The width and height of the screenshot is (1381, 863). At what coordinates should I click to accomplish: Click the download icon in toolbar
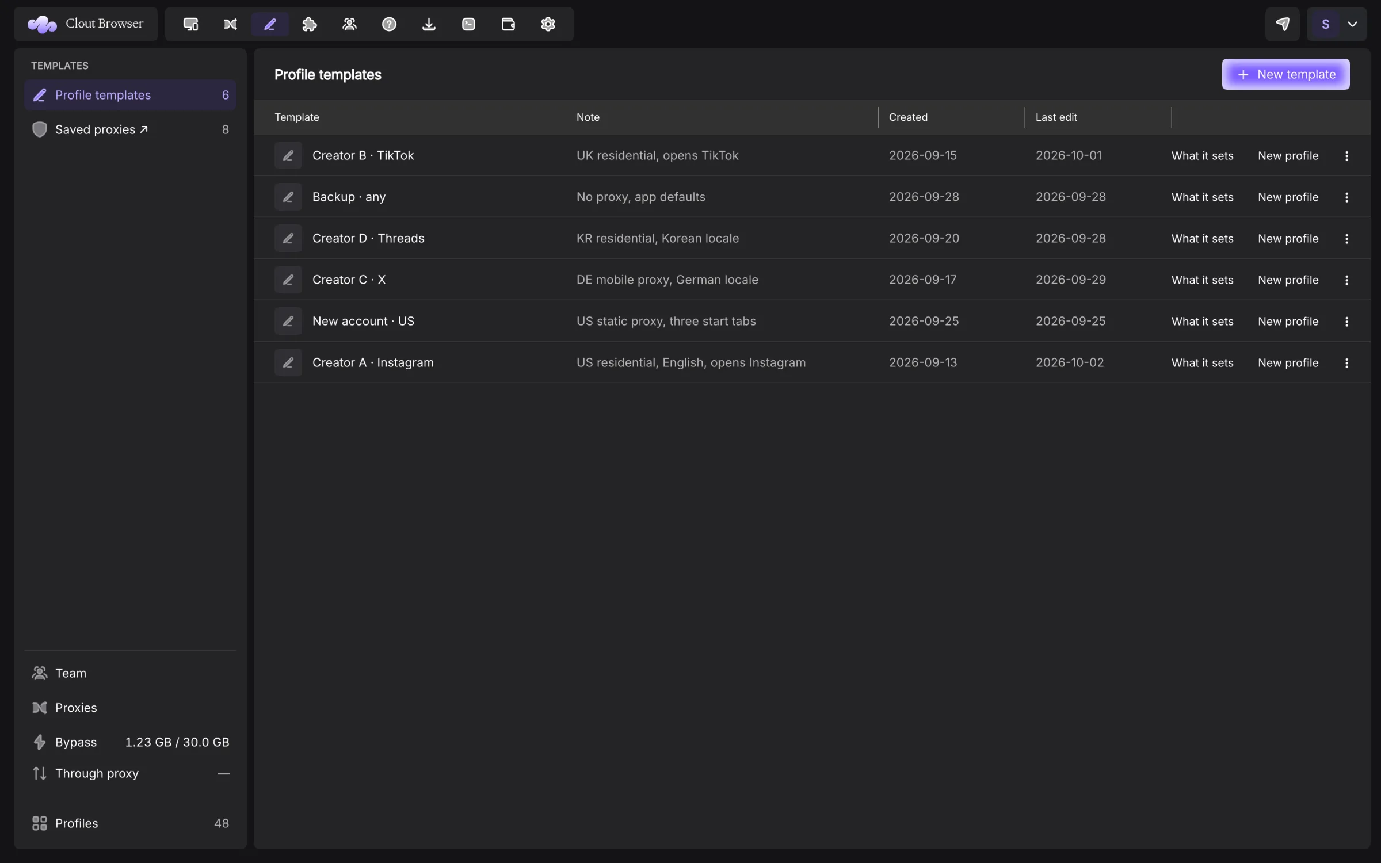[429, 24]
